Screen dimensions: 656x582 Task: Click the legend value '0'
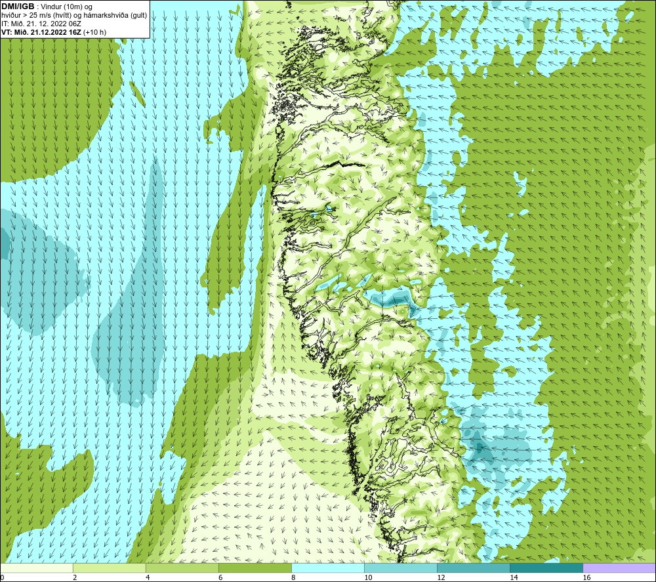(x=2, y=577)
